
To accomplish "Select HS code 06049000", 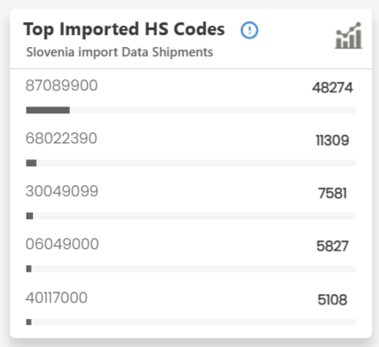I will (x=62, y=244).
